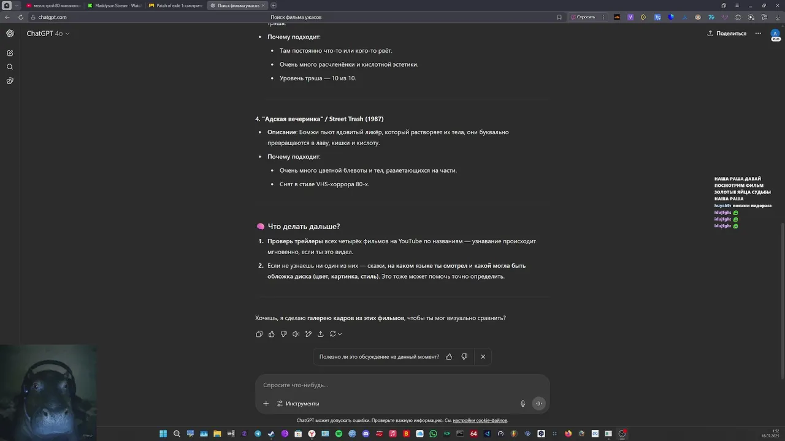785x441 pixels.
Task: Open the library icon in the sidebar
Action: tap(10, 81)
